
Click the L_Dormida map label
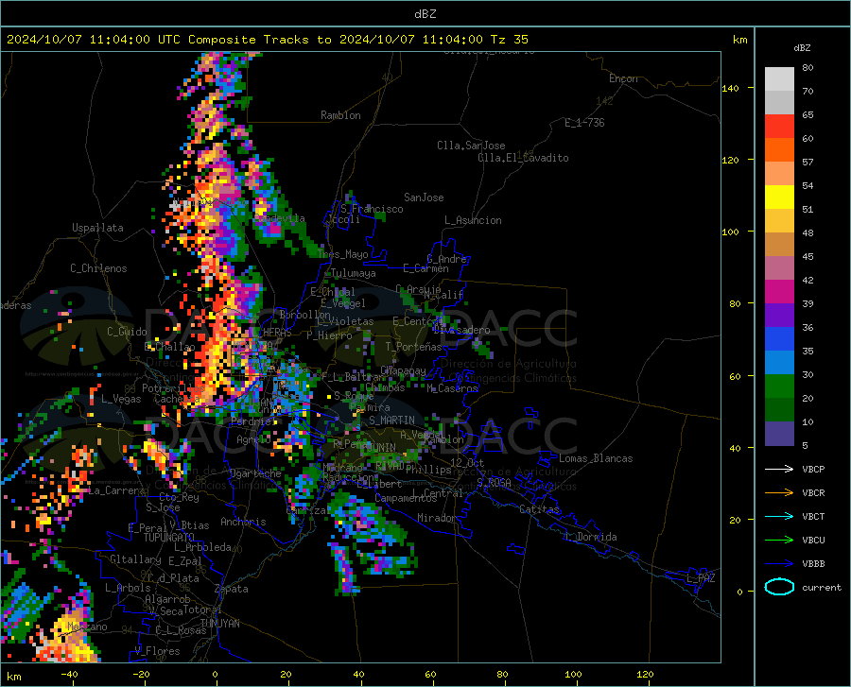tap(590, 537)
